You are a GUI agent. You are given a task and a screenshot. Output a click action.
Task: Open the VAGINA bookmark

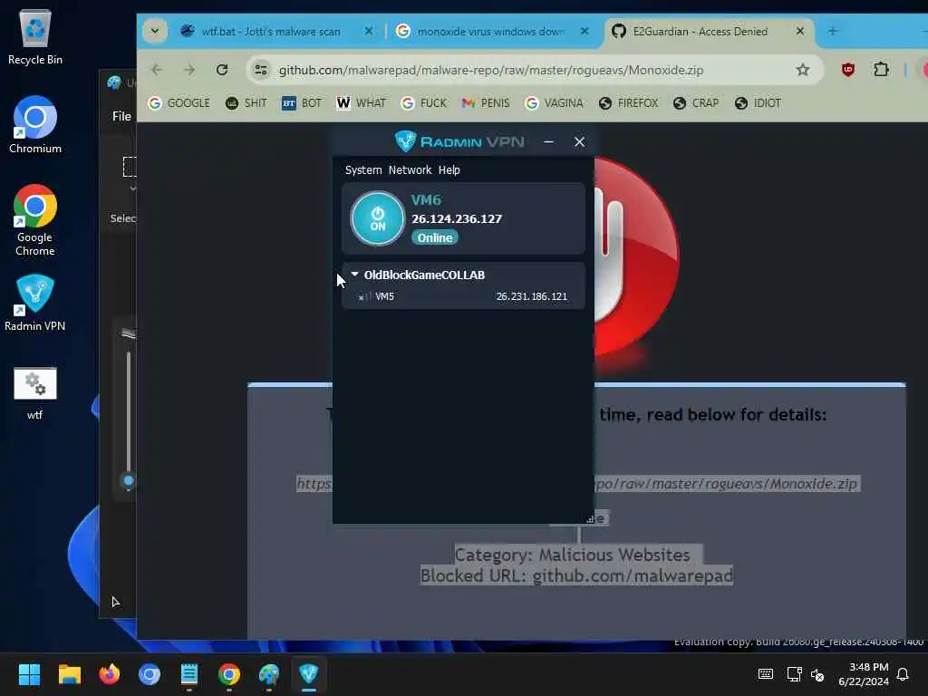(554, 103)
